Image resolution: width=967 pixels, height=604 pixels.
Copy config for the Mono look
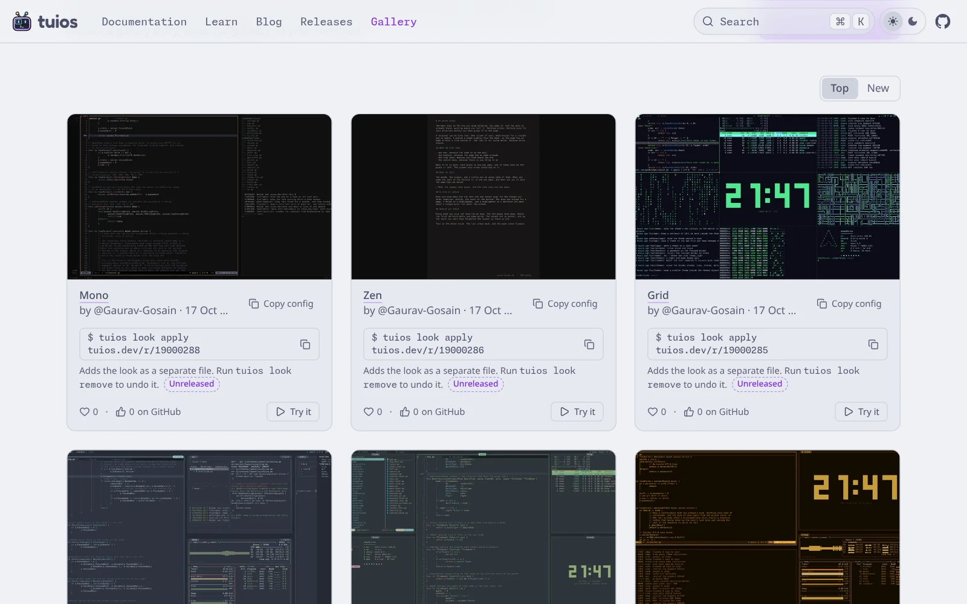pyautogui.click(x=281, y=304)
